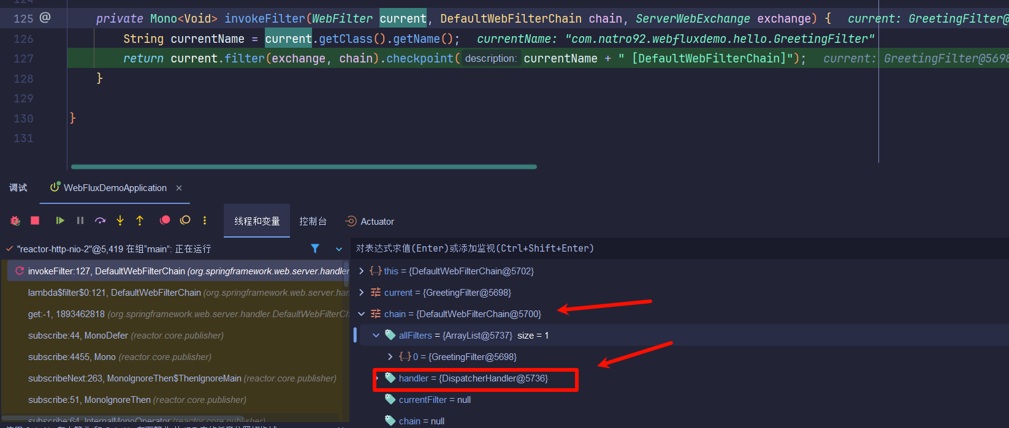Click the parameter icon beside 'chain = {DefaultWebFilterChain@5700}'
1009x428 pixels.
[376, 313]
